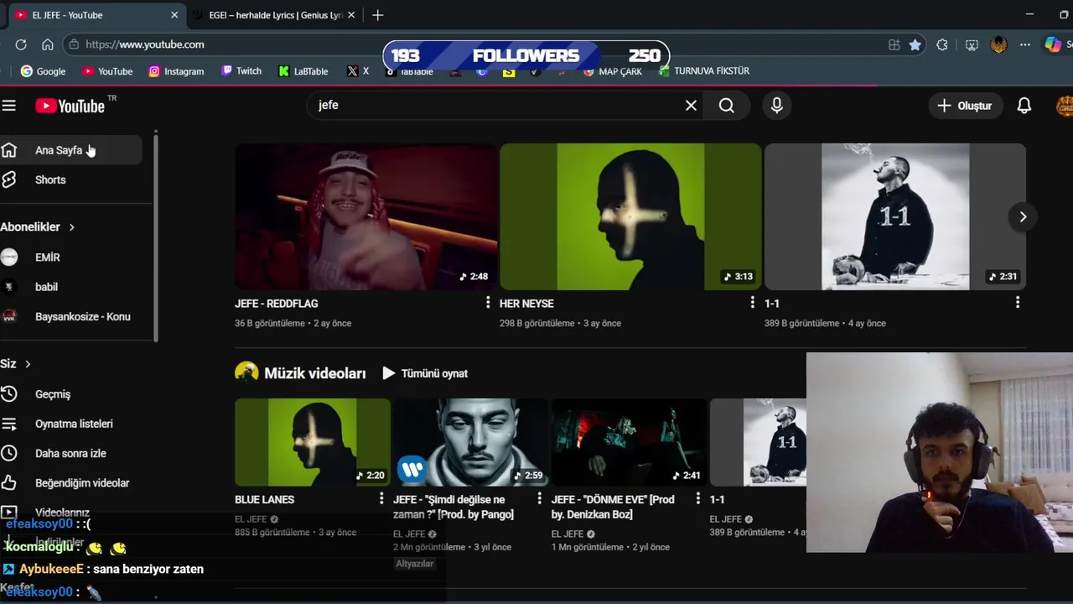1073x604 pixels.
Task: Click the Oluştur create button
Action: [x=965, y=106]
